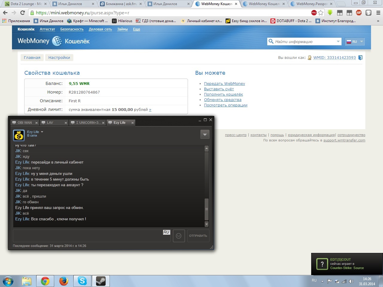
Task: Switch to the Dota 2 Lounge browser tab
Action: [x=26, y=4]
